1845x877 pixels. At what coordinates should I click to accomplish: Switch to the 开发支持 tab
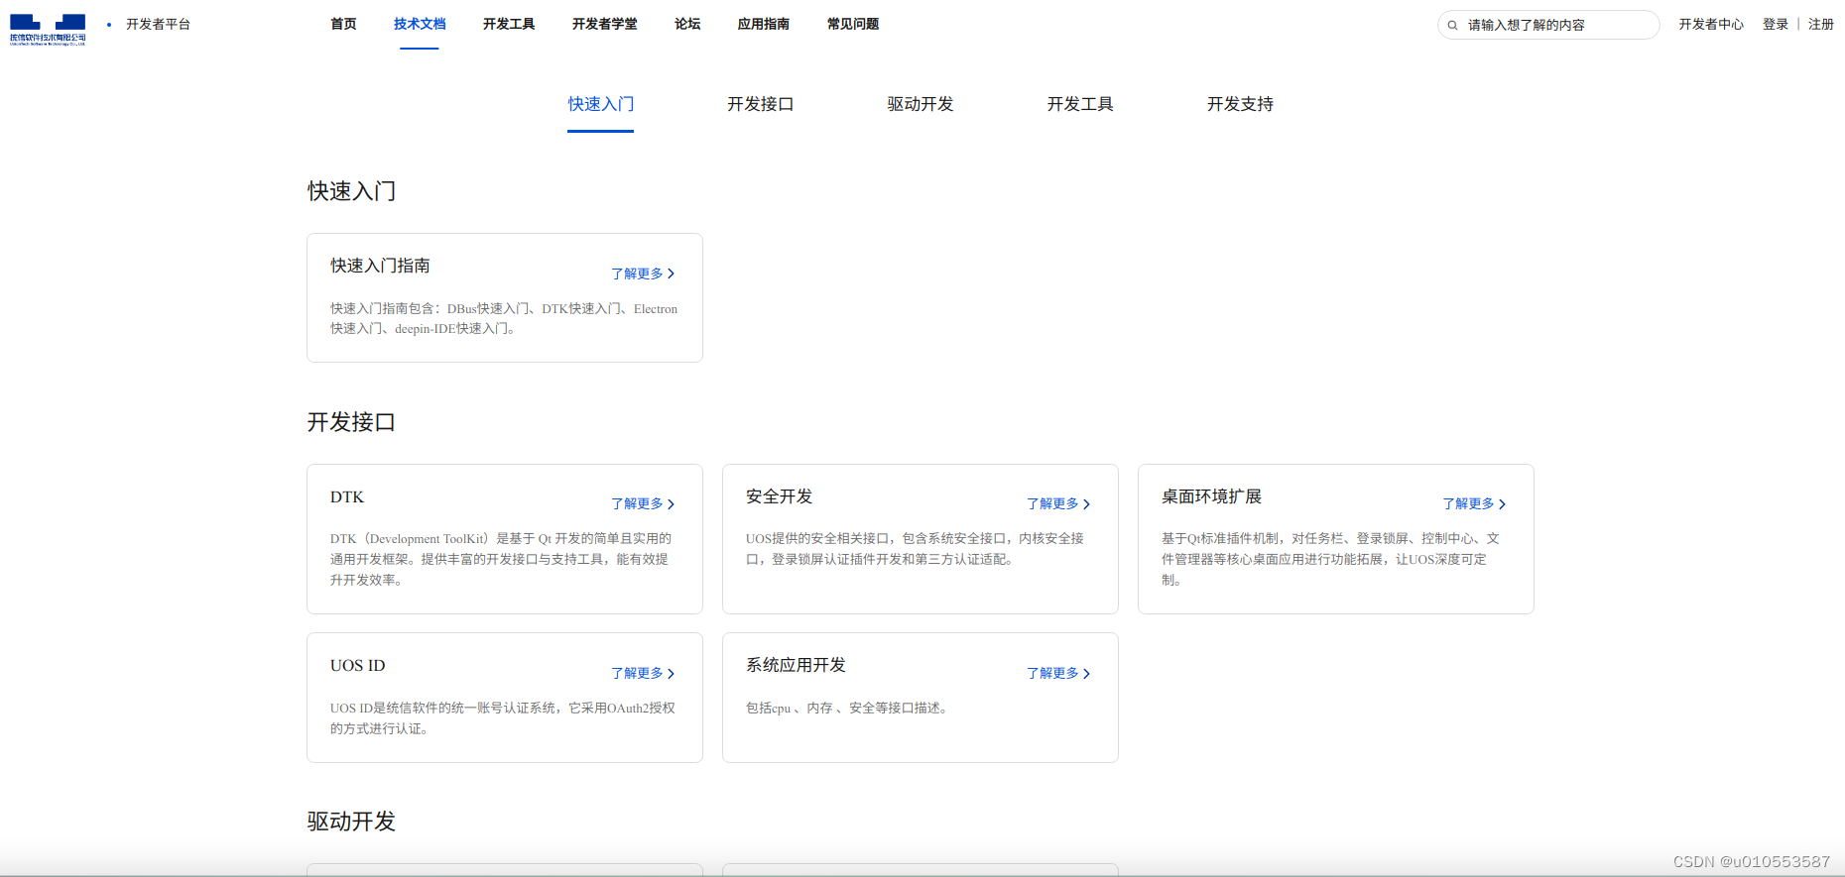[x=1240, y=104]
